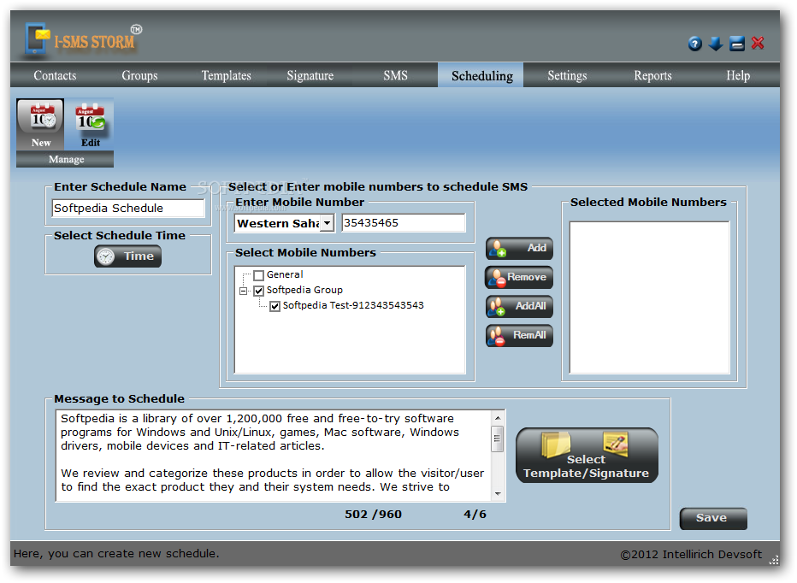
Task: Click the blue download arrow icon
Action: (715, 44)
